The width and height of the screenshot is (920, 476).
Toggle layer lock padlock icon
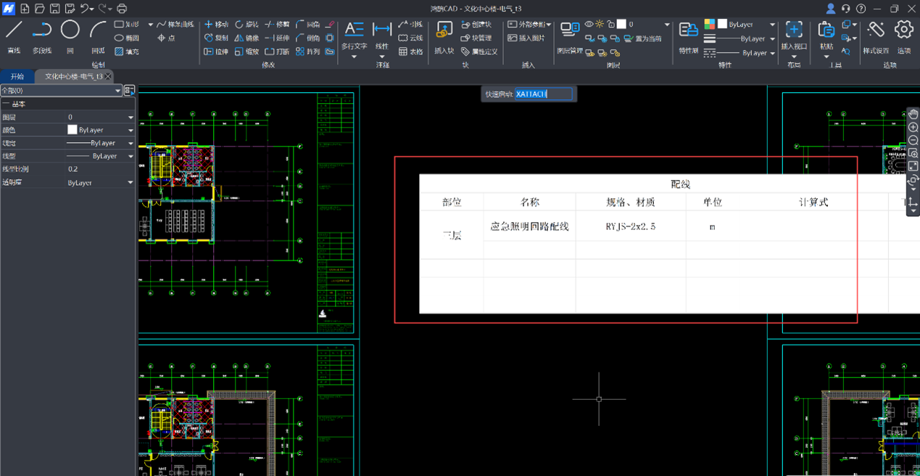(610, 25)
